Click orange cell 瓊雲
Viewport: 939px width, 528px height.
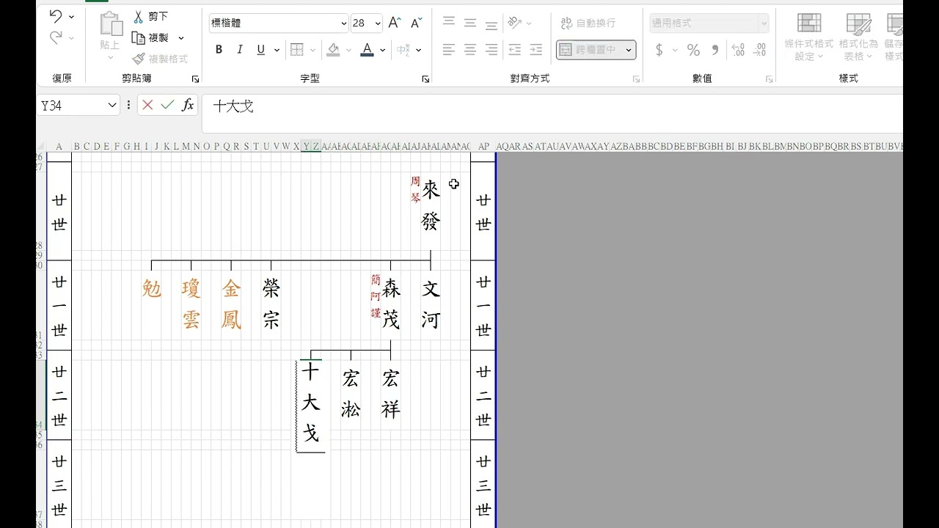pos(191,304)
